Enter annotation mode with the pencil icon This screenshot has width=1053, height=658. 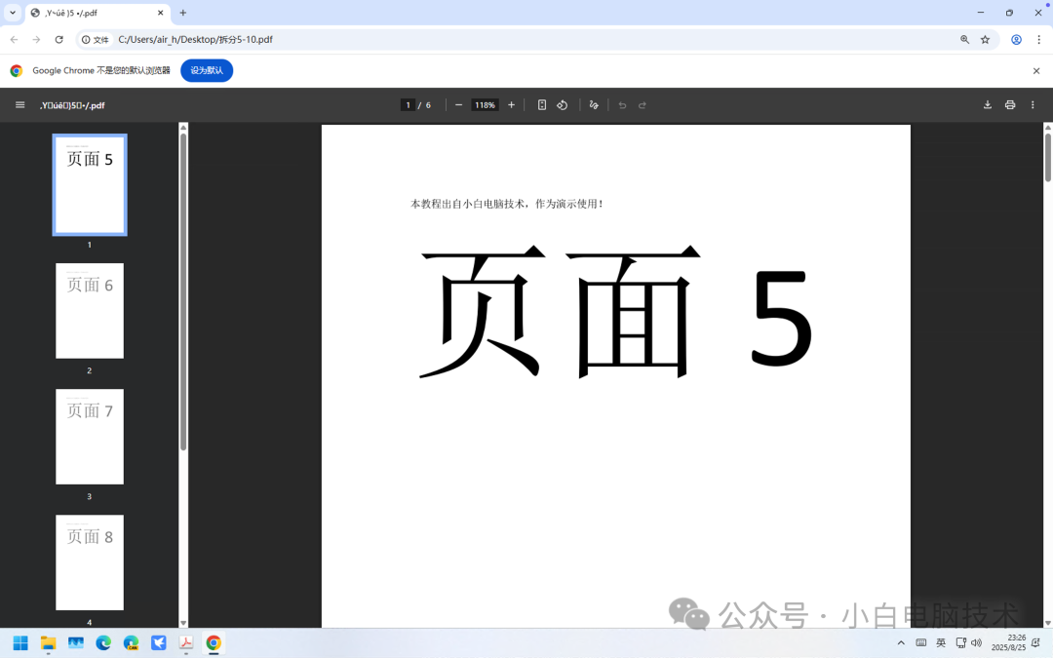[x=594, y=104]
